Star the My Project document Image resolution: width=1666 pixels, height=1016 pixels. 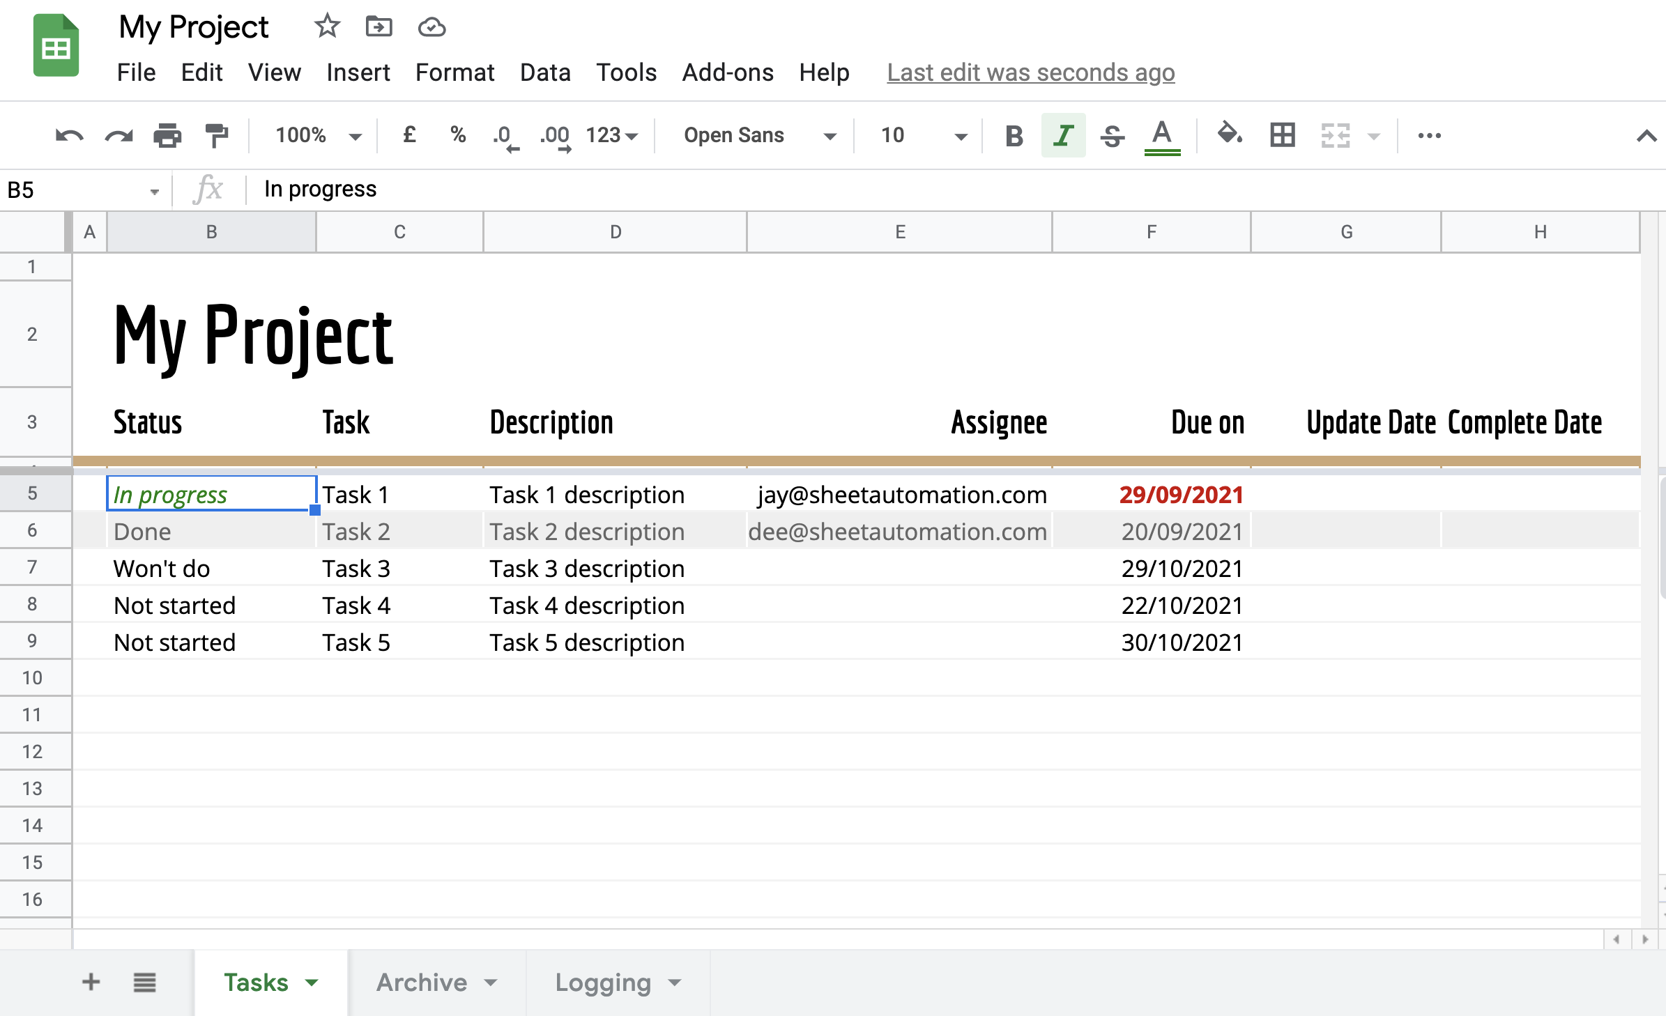pyautogui.click(x=327, y=27)
